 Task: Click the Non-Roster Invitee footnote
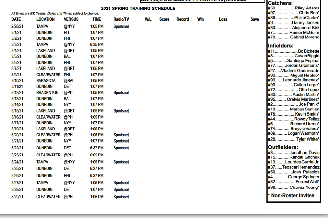(291, 195)
